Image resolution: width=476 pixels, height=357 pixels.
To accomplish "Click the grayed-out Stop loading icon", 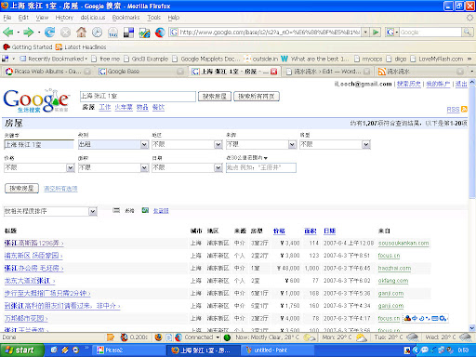I will pos(65,33).
